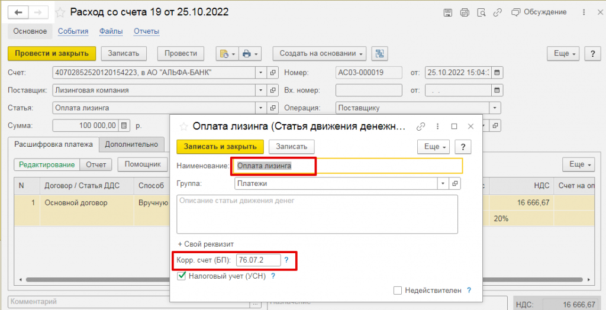Open the dialog help question button
Viewport: 606px width, 310px height.
(x=463, y=147)
